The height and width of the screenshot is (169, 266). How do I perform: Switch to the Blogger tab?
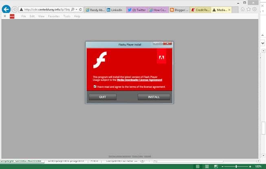pos(179,10)
